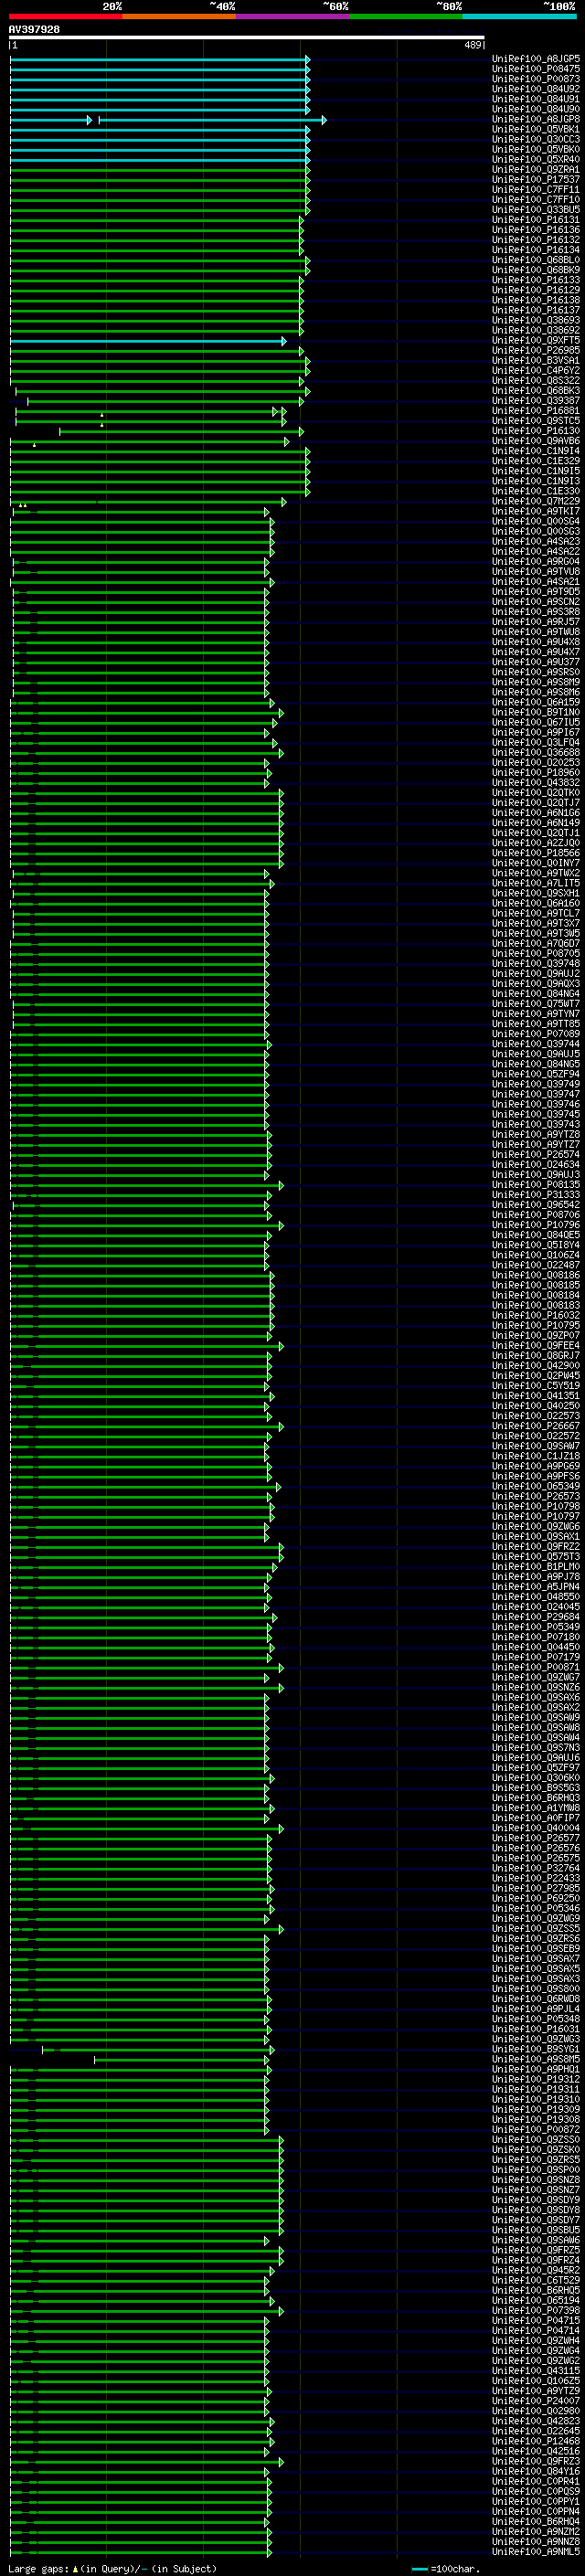
Task: Select the label UniRef100_P07089
Action: point(536,1034)
